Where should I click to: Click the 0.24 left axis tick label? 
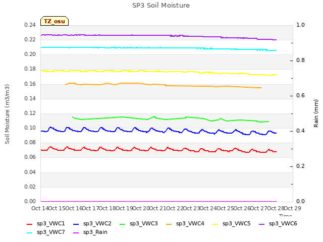pyautogui.click(x=30, y=25)
